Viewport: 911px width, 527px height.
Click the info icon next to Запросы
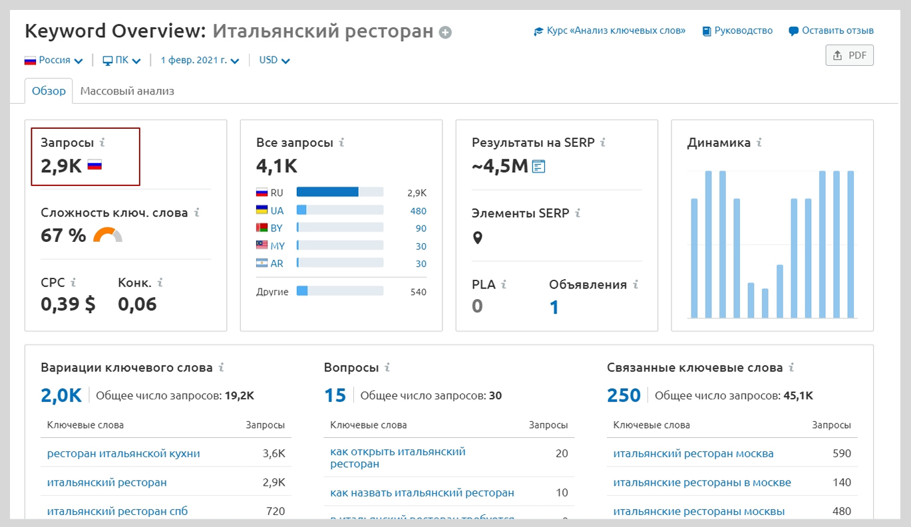102,142
